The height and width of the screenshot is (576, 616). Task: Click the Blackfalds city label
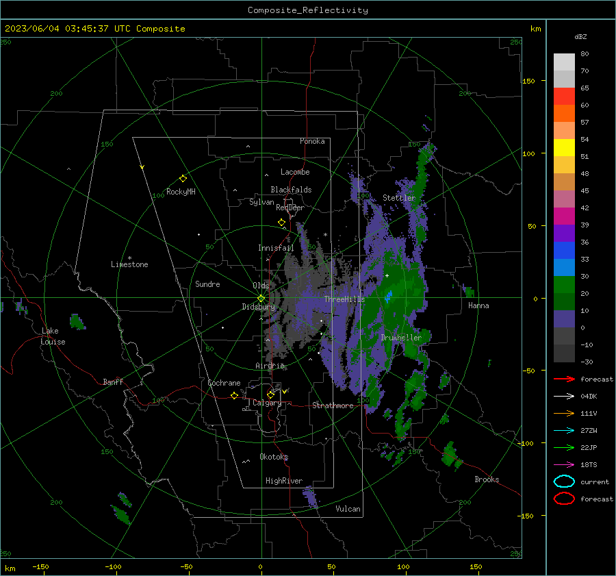tap(291, 190)
